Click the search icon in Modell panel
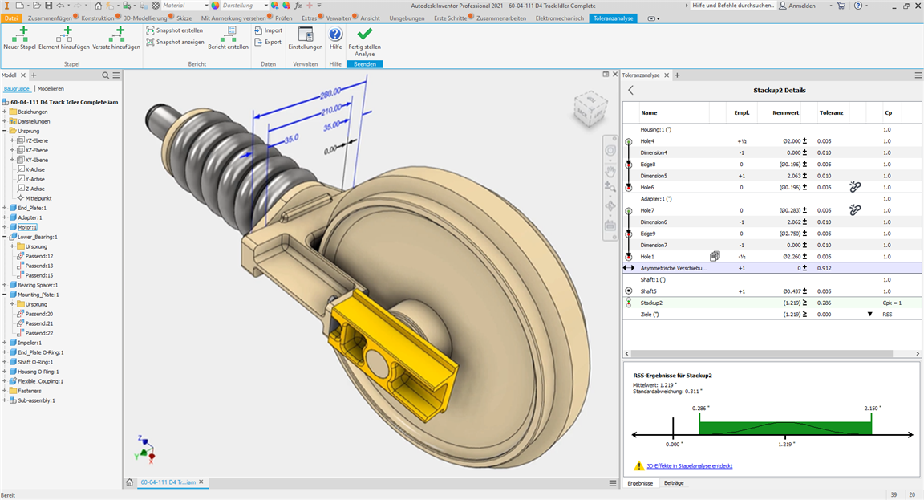 coord(105,75)
